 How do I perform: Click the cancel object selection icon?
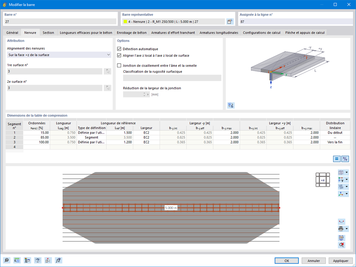click(48, 260)
